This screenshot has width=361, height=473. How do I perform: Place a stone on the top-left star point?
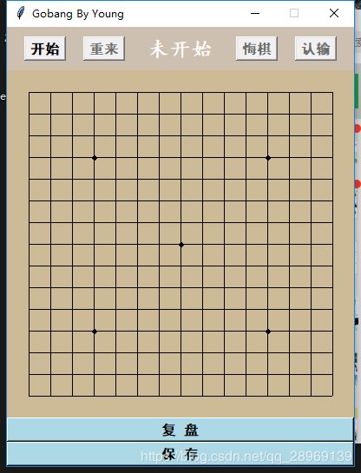point(95,158)
